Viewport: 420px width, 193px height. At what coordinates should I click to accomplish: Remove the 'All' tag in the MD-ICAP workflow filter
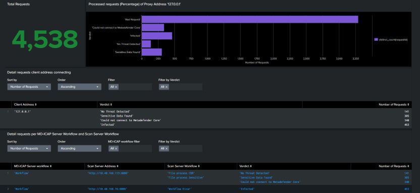point(116,149)
